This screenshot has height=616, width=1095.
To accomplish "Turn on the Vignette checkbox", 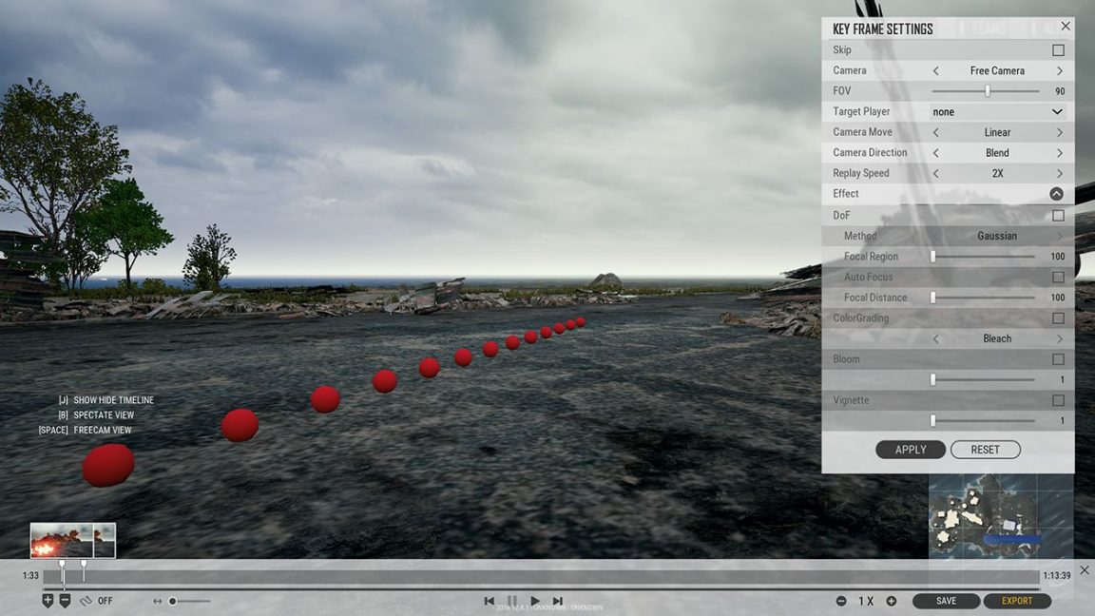I will [x=1058, y=400].
